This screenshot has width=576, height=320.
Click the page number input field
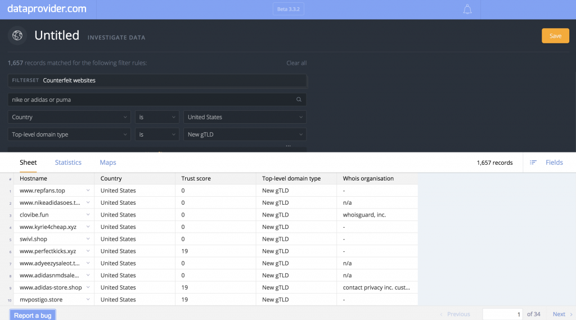point(502,314)
